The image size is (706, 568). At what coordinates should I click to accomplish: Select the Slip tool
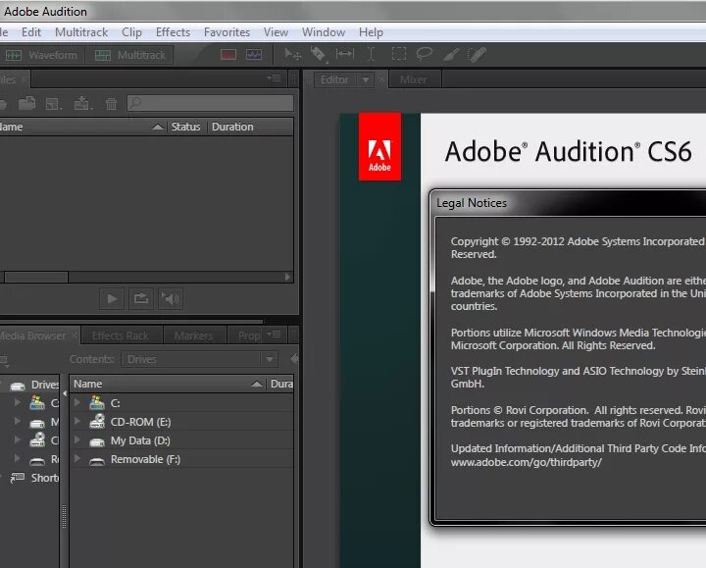(345, 54)
